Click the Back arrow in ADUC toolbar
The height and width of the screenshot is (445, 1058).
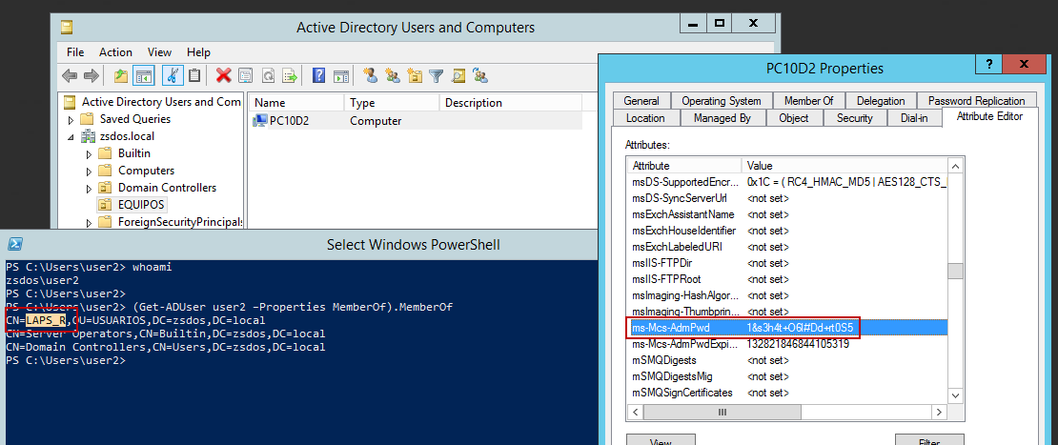click(69, 75)
